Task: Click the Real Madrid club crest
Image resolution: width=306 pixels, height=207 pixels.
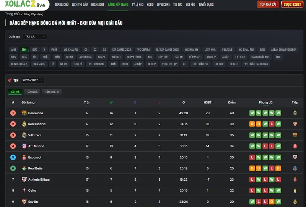Action: (x=24, y=124)
